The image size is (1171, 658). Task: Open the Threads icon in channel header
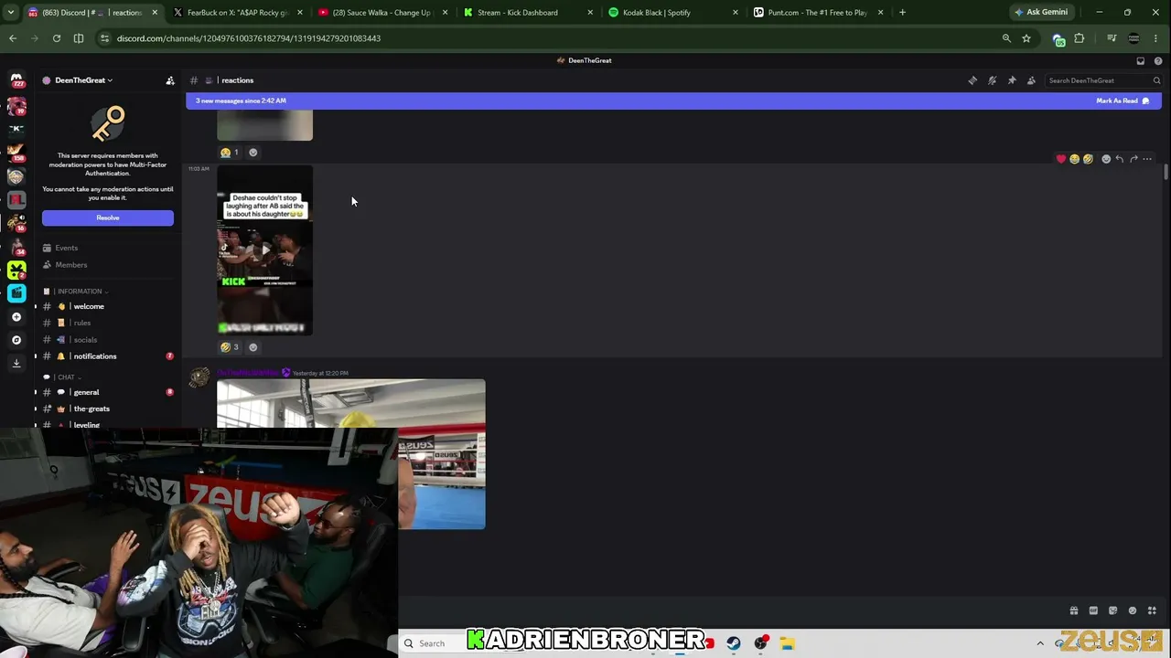tap(972, 80)
